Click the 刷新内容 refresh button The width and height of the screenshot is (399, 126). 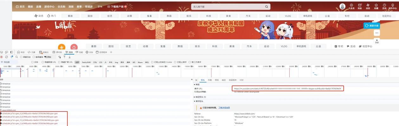[372, 26]
